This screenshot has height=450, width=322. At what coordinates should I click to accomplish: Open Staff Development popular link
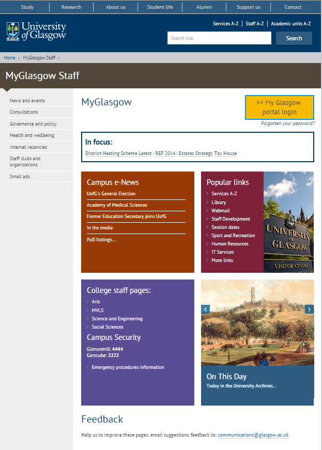pos(231,219)
